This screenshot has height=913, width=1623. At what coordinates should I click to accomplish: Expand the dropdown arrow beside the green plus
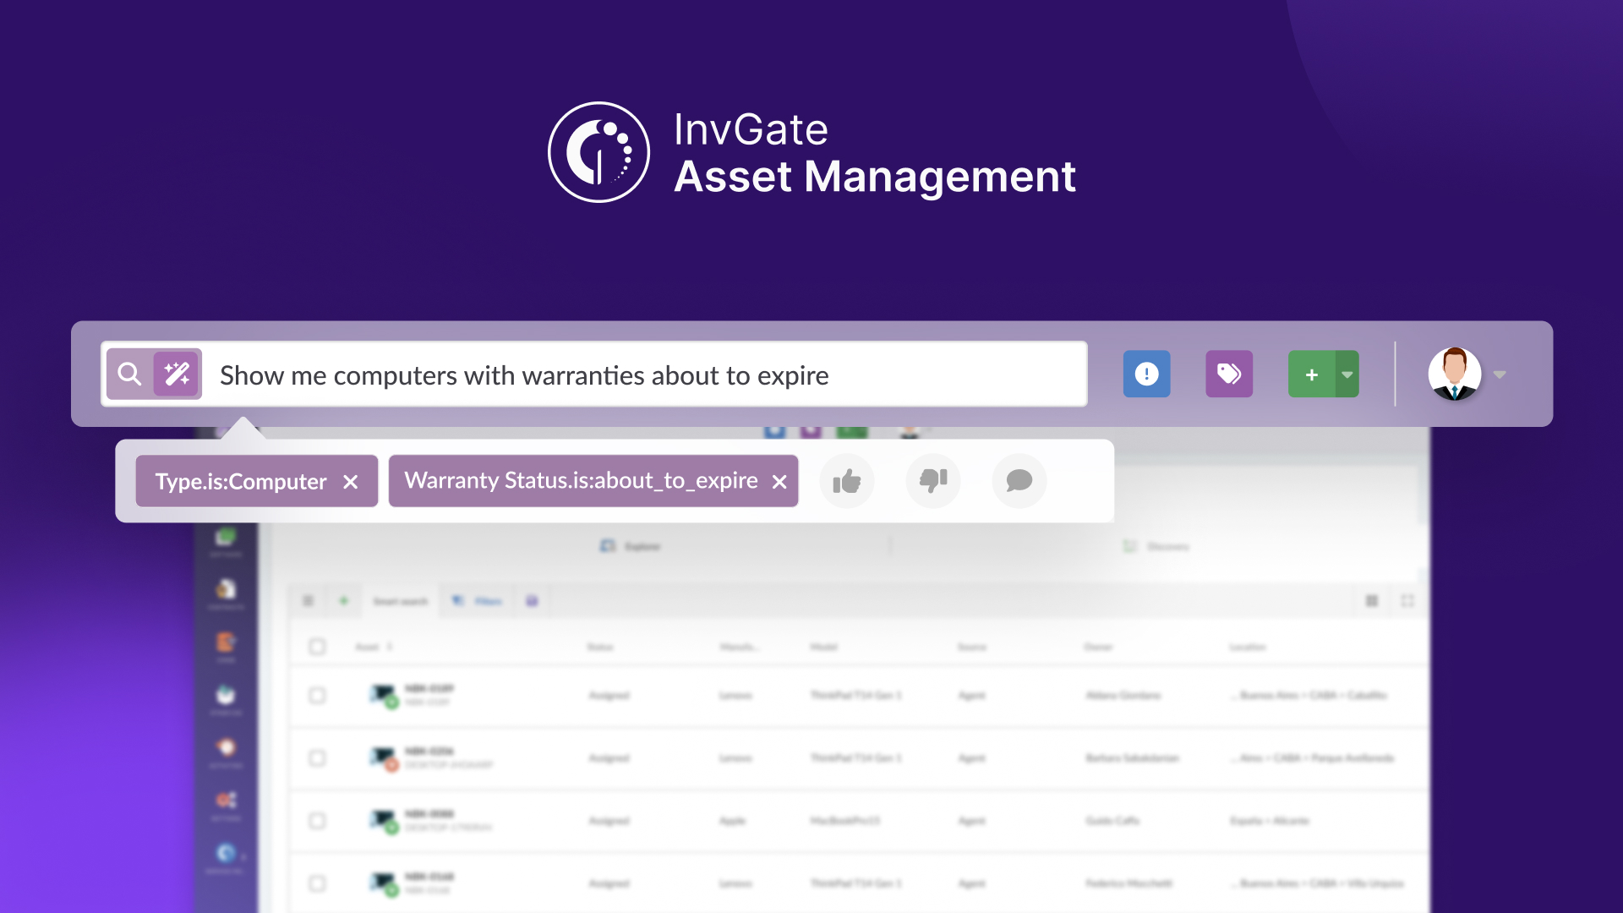(1347, 374)
